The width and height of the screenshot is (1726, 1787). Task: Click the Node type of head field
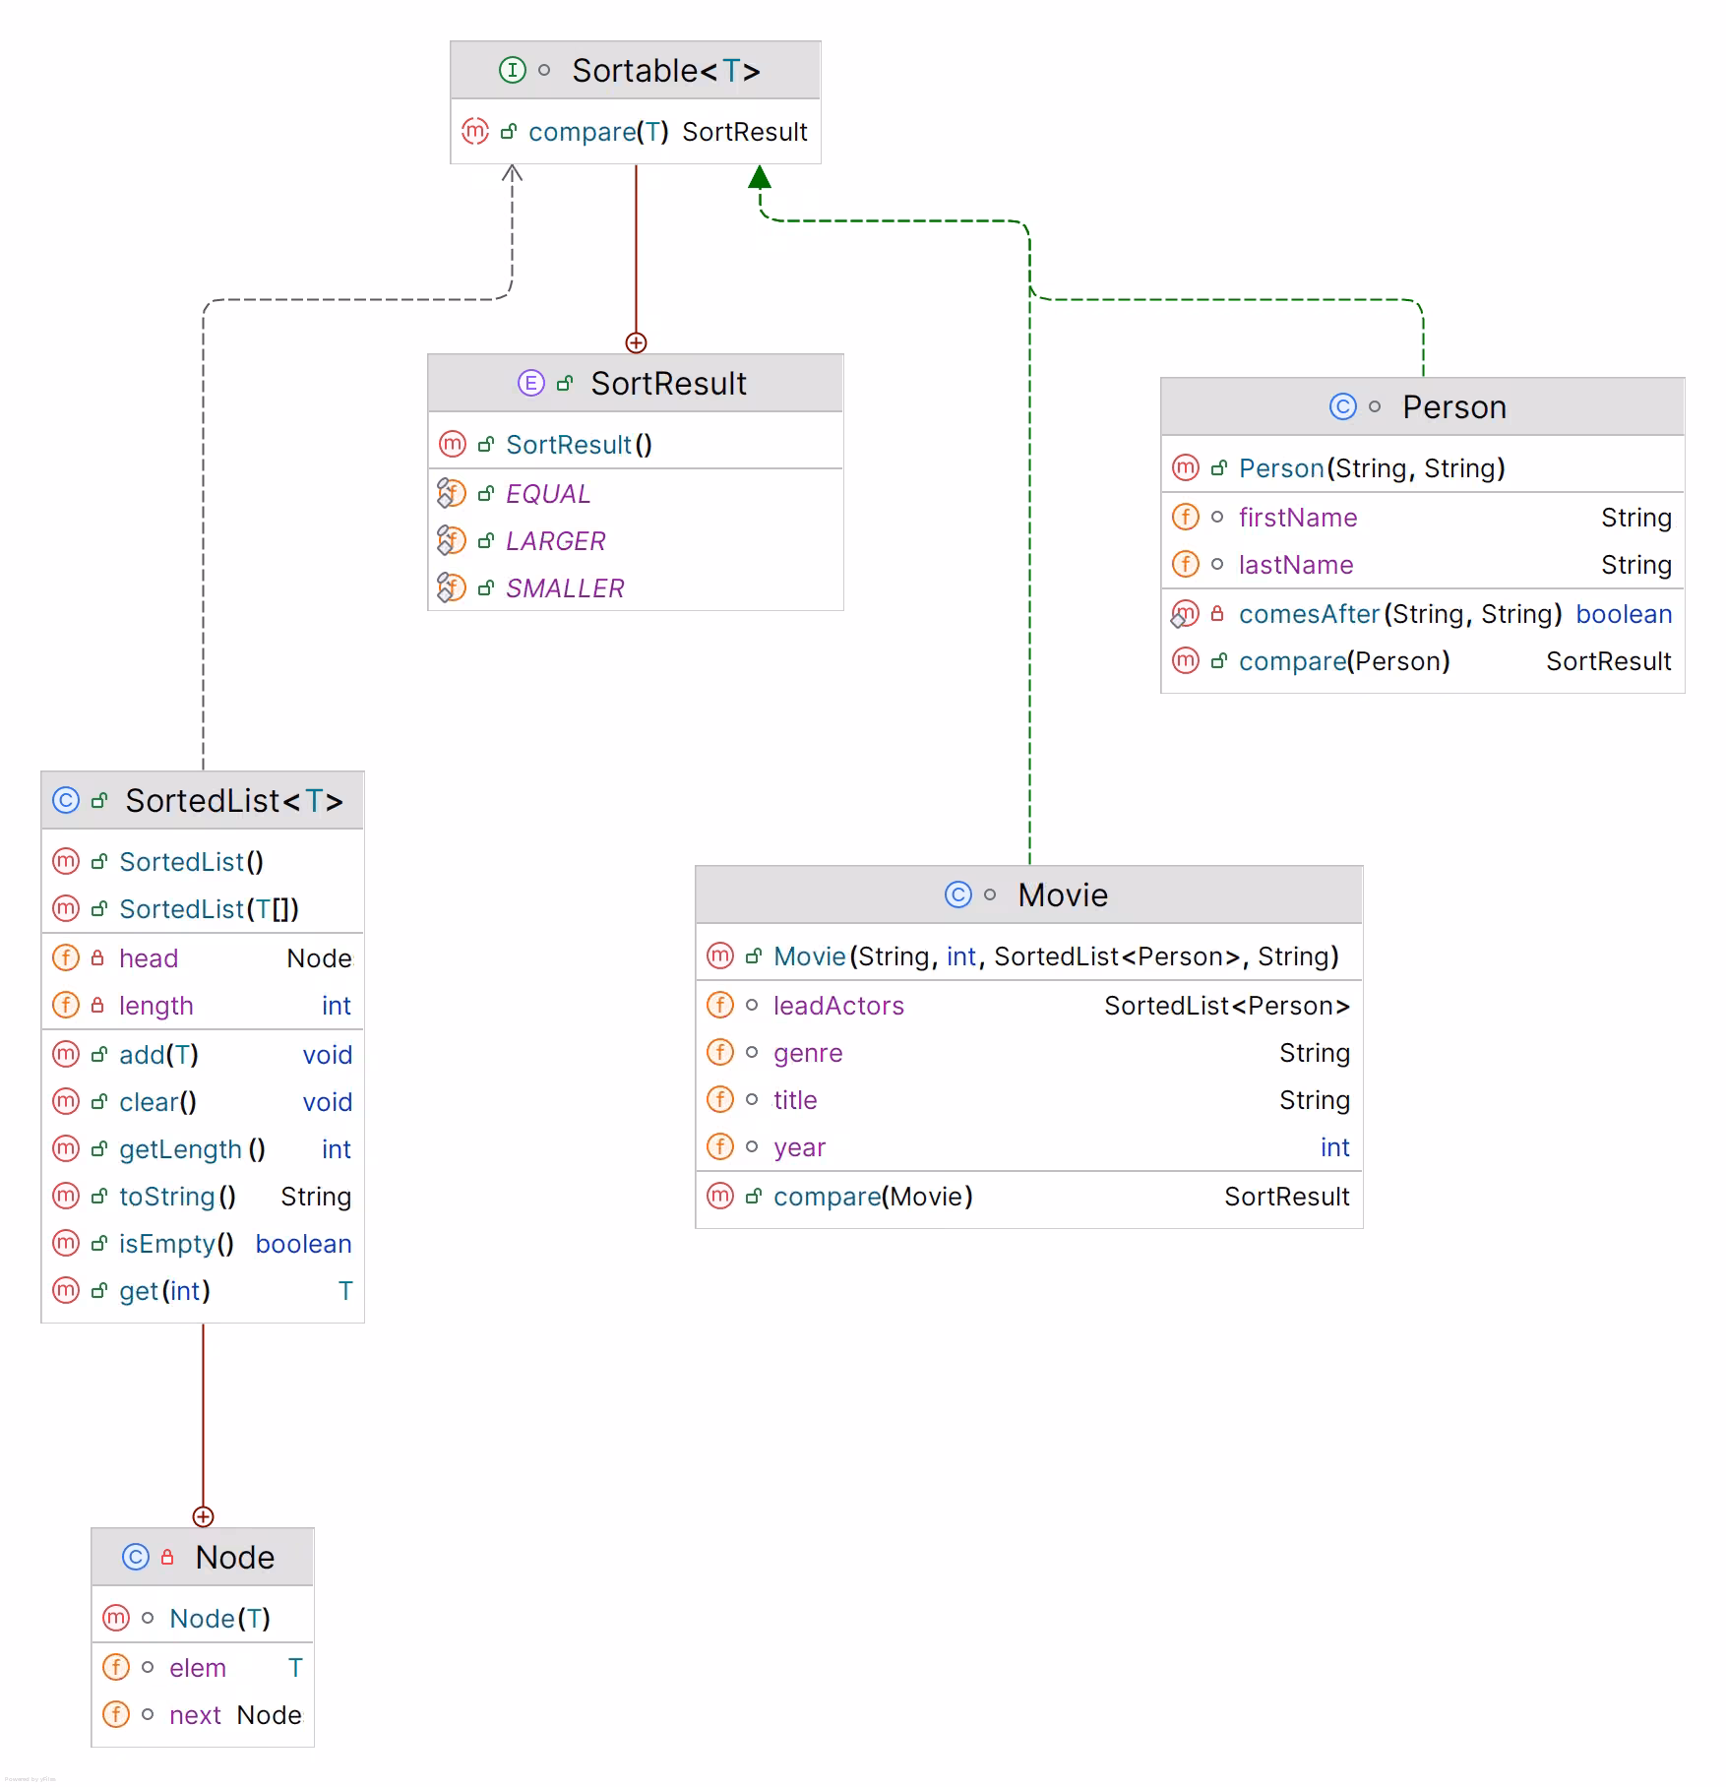pos(319,958)
